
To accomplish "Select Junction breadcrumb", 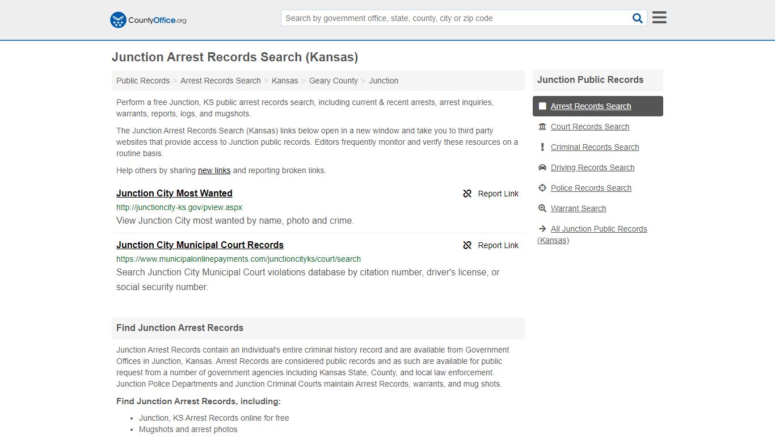I will click(384, 81).
